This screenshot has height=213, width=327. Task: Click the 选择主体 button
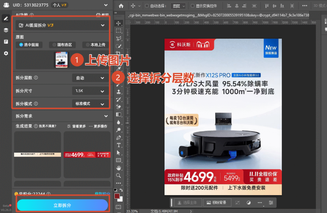(x=187, y=202)
